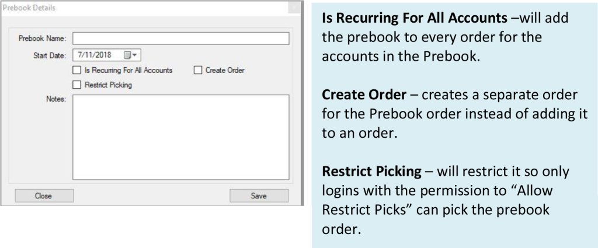598x248 pixels.
Task: Check the Restrict Picking box
Action: pyautogui.click(x=77, y=85)
